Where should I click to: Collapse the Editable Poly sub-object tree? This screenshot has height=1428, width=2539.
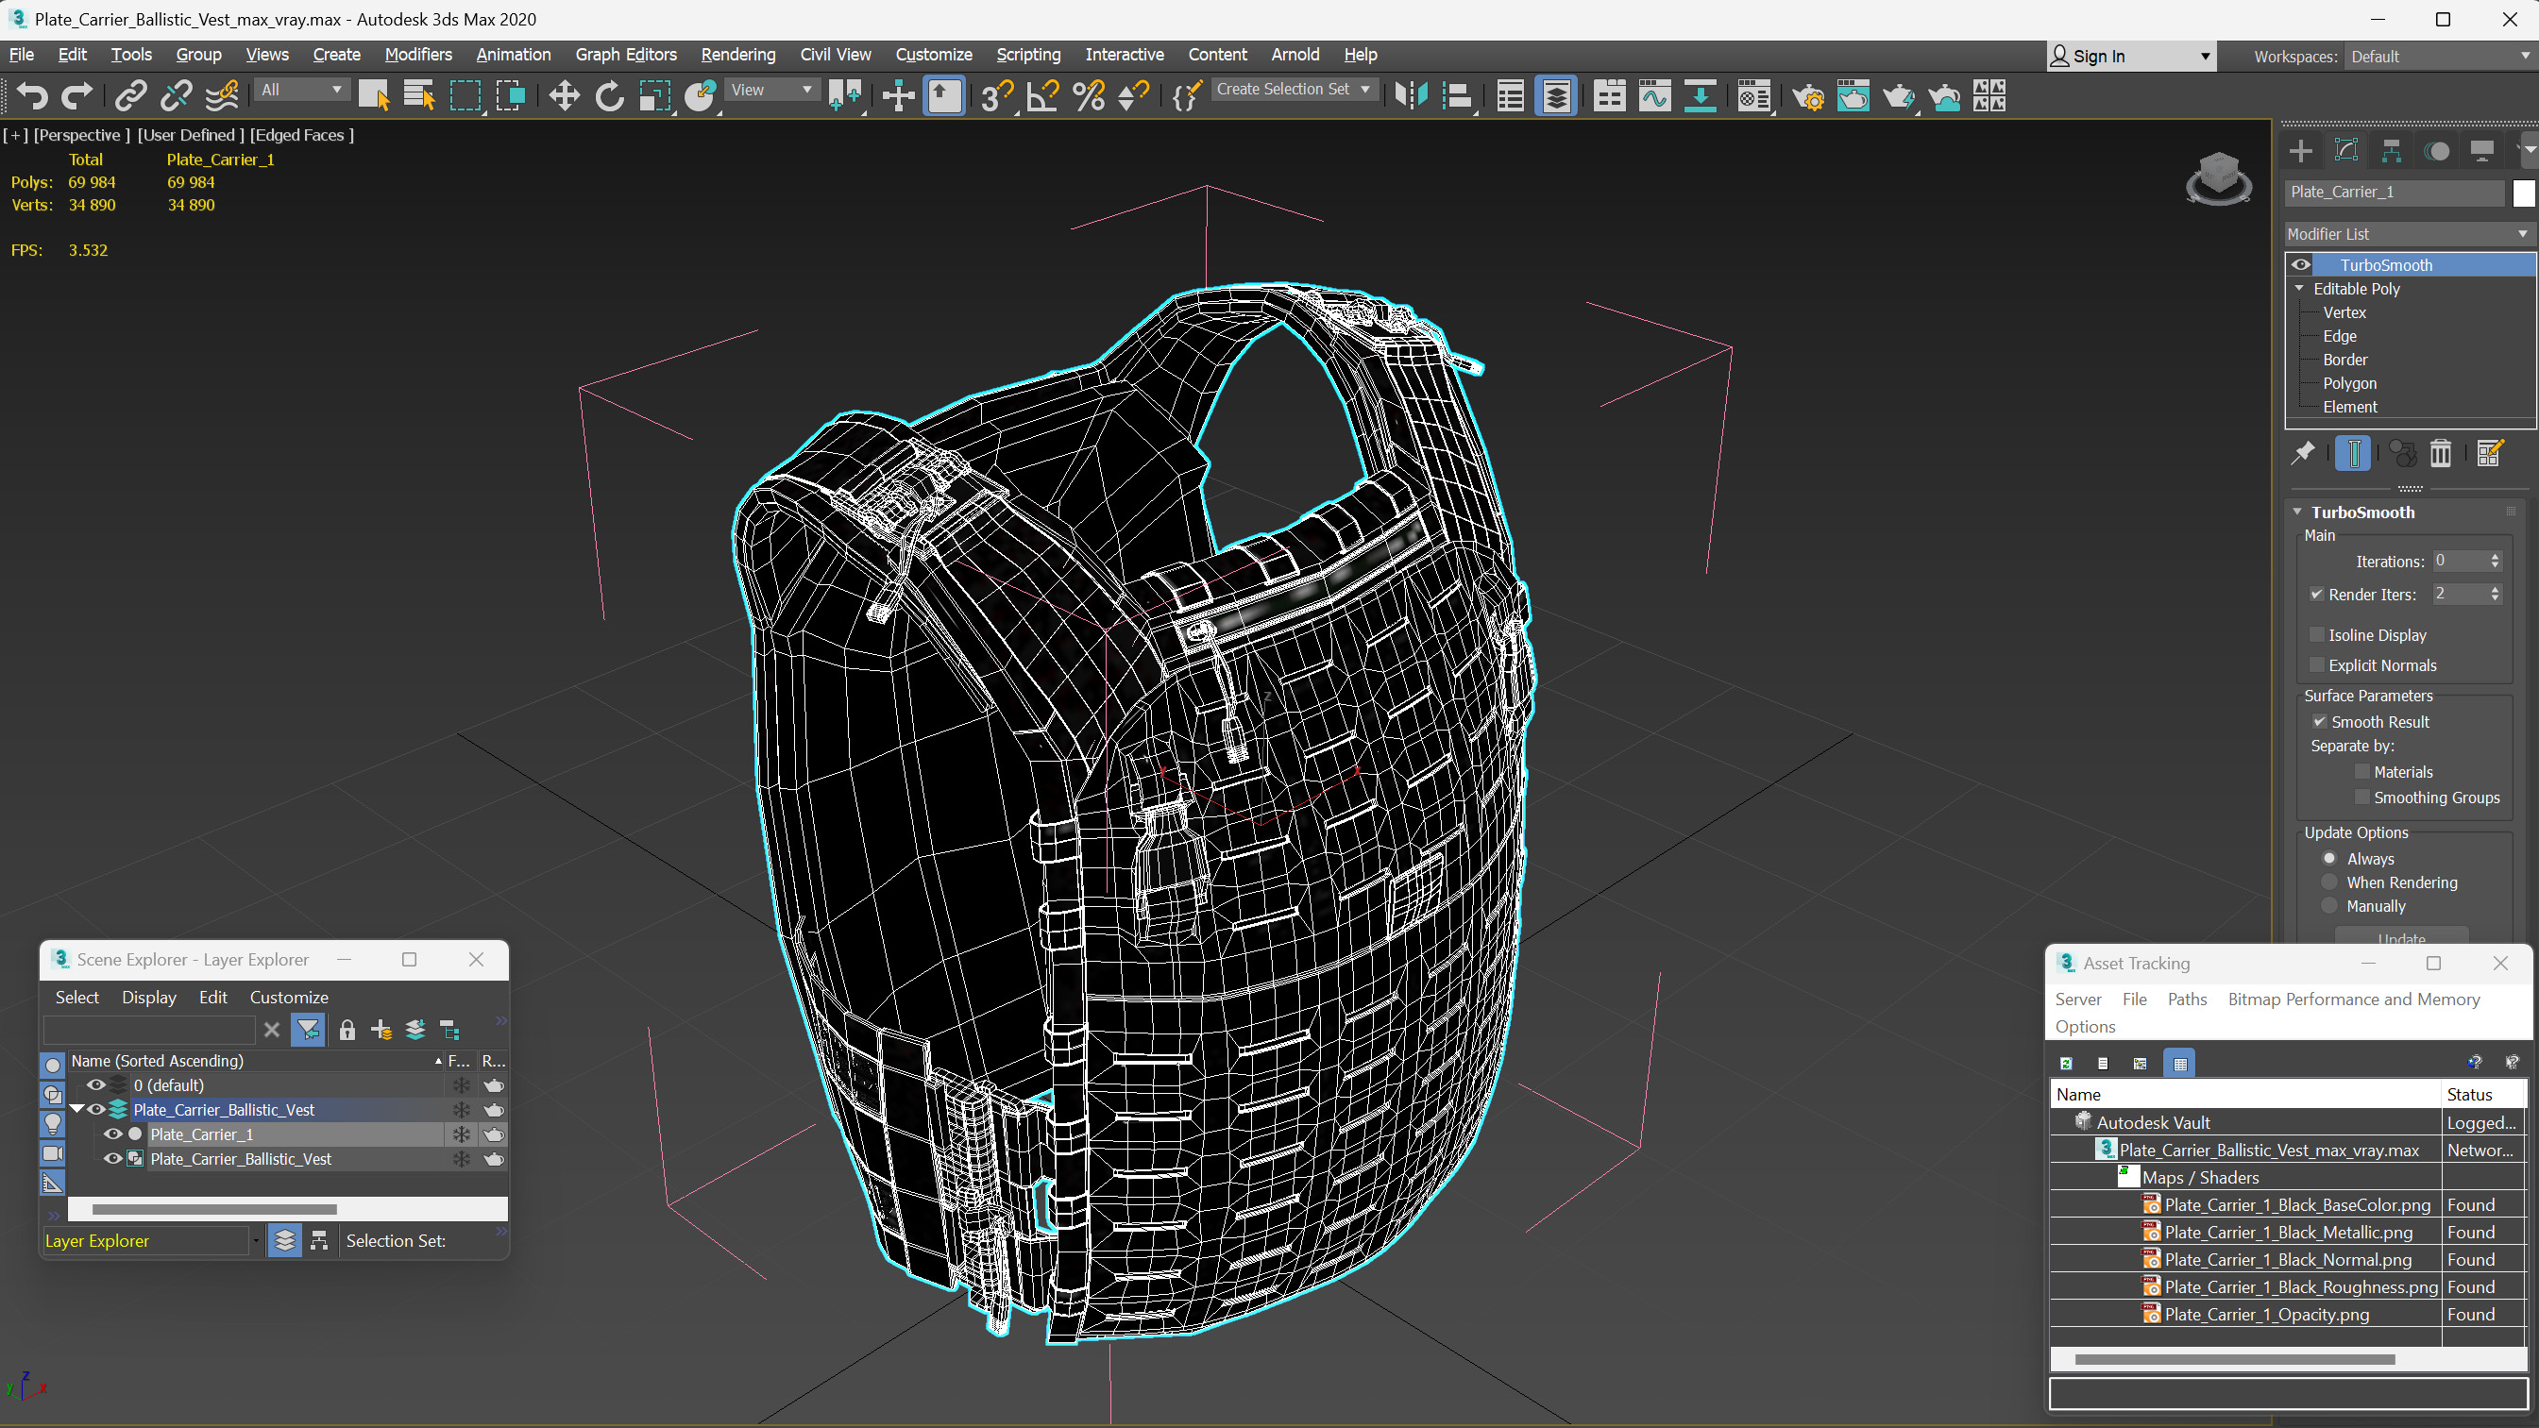point(2298,289)
